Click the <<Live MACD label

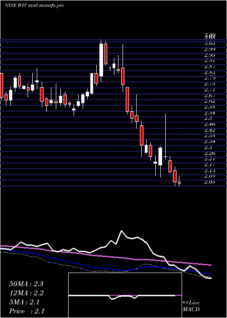191,306
